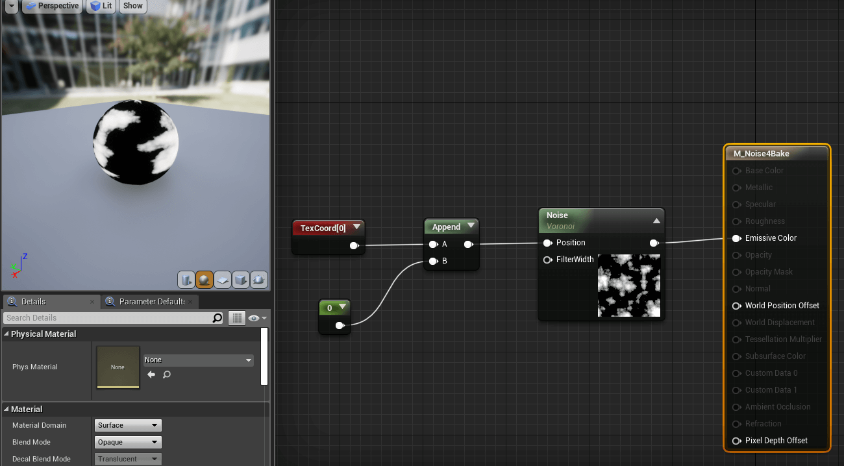
Task: Click the Opacity Mask input pin
Action: [737, 272]
